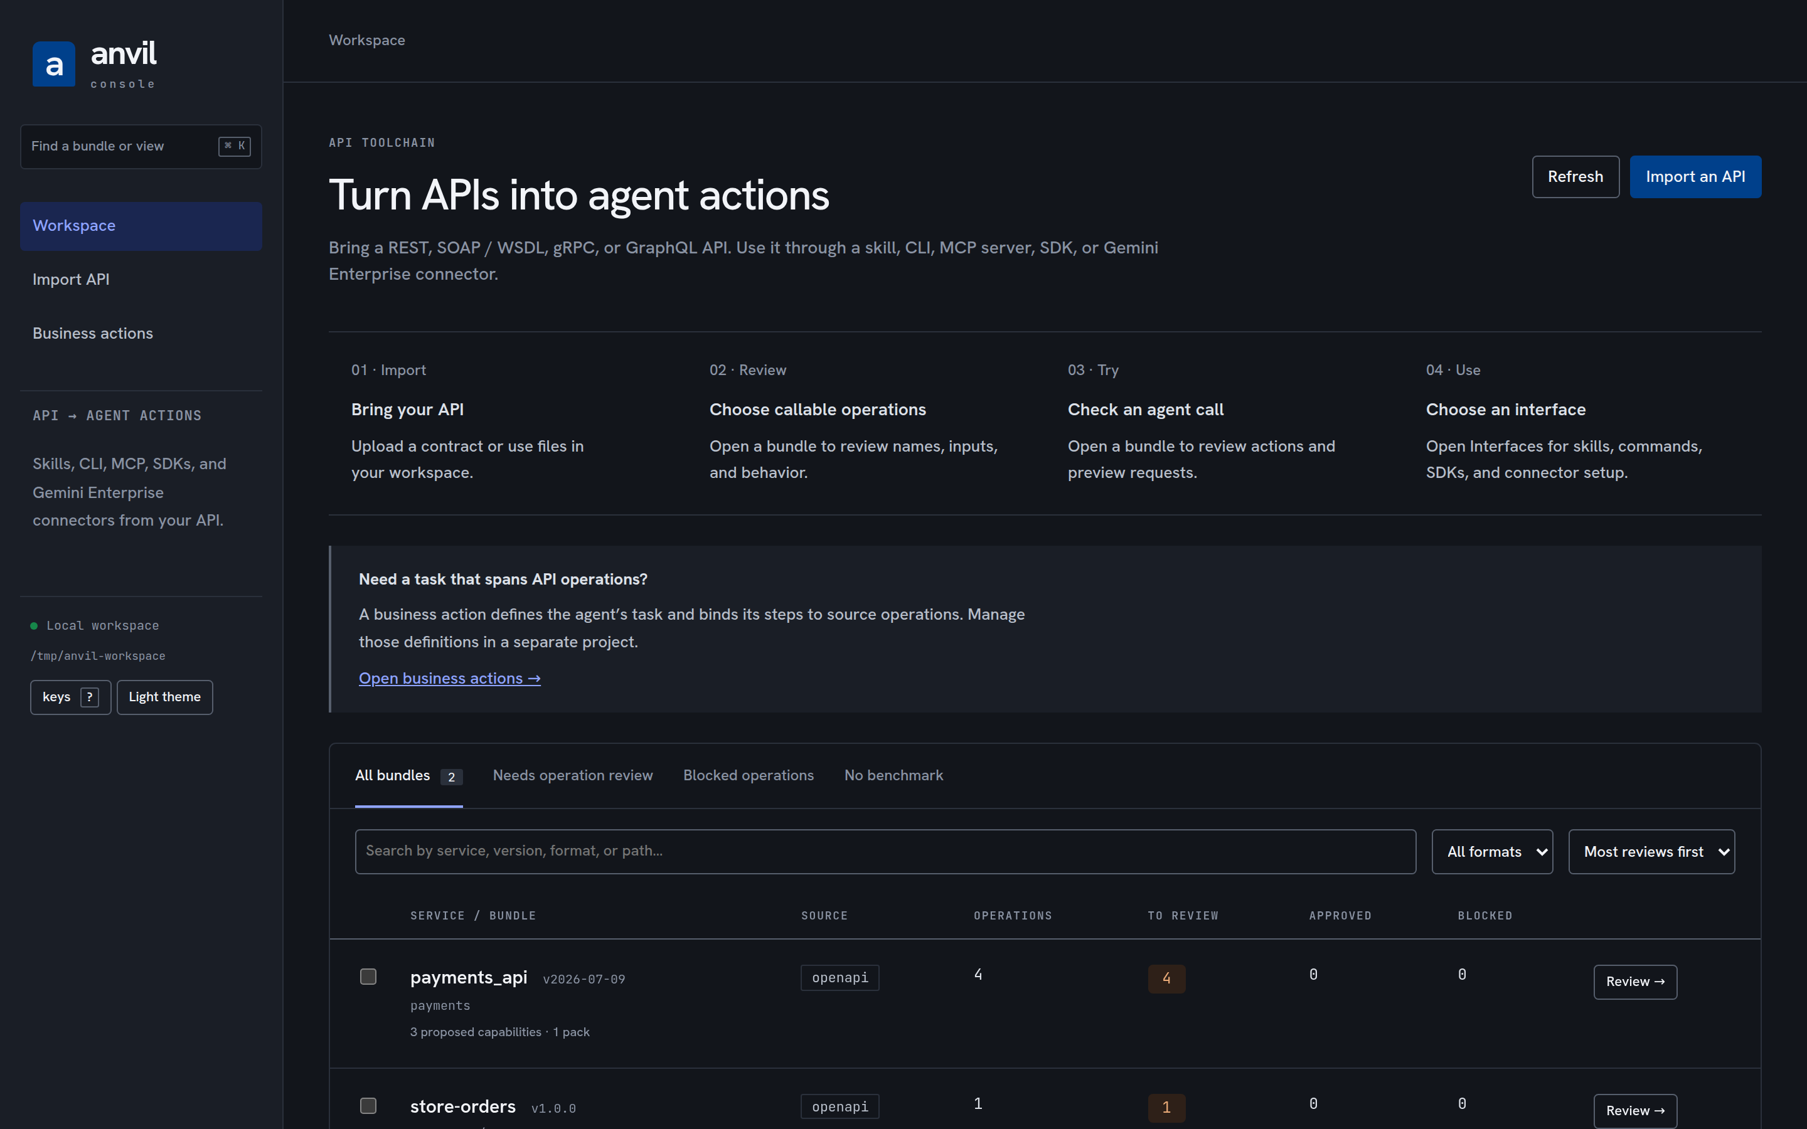This screenshot has height=1129, width=1807.
Task: Click the "Check an agent call" step title
Action: pos(1146,410)
